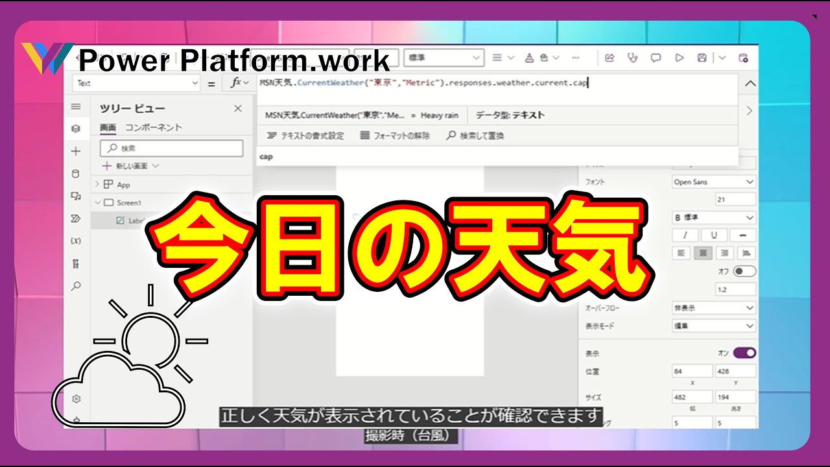
Task: Open the Settings gear icon
Action: 76,398
